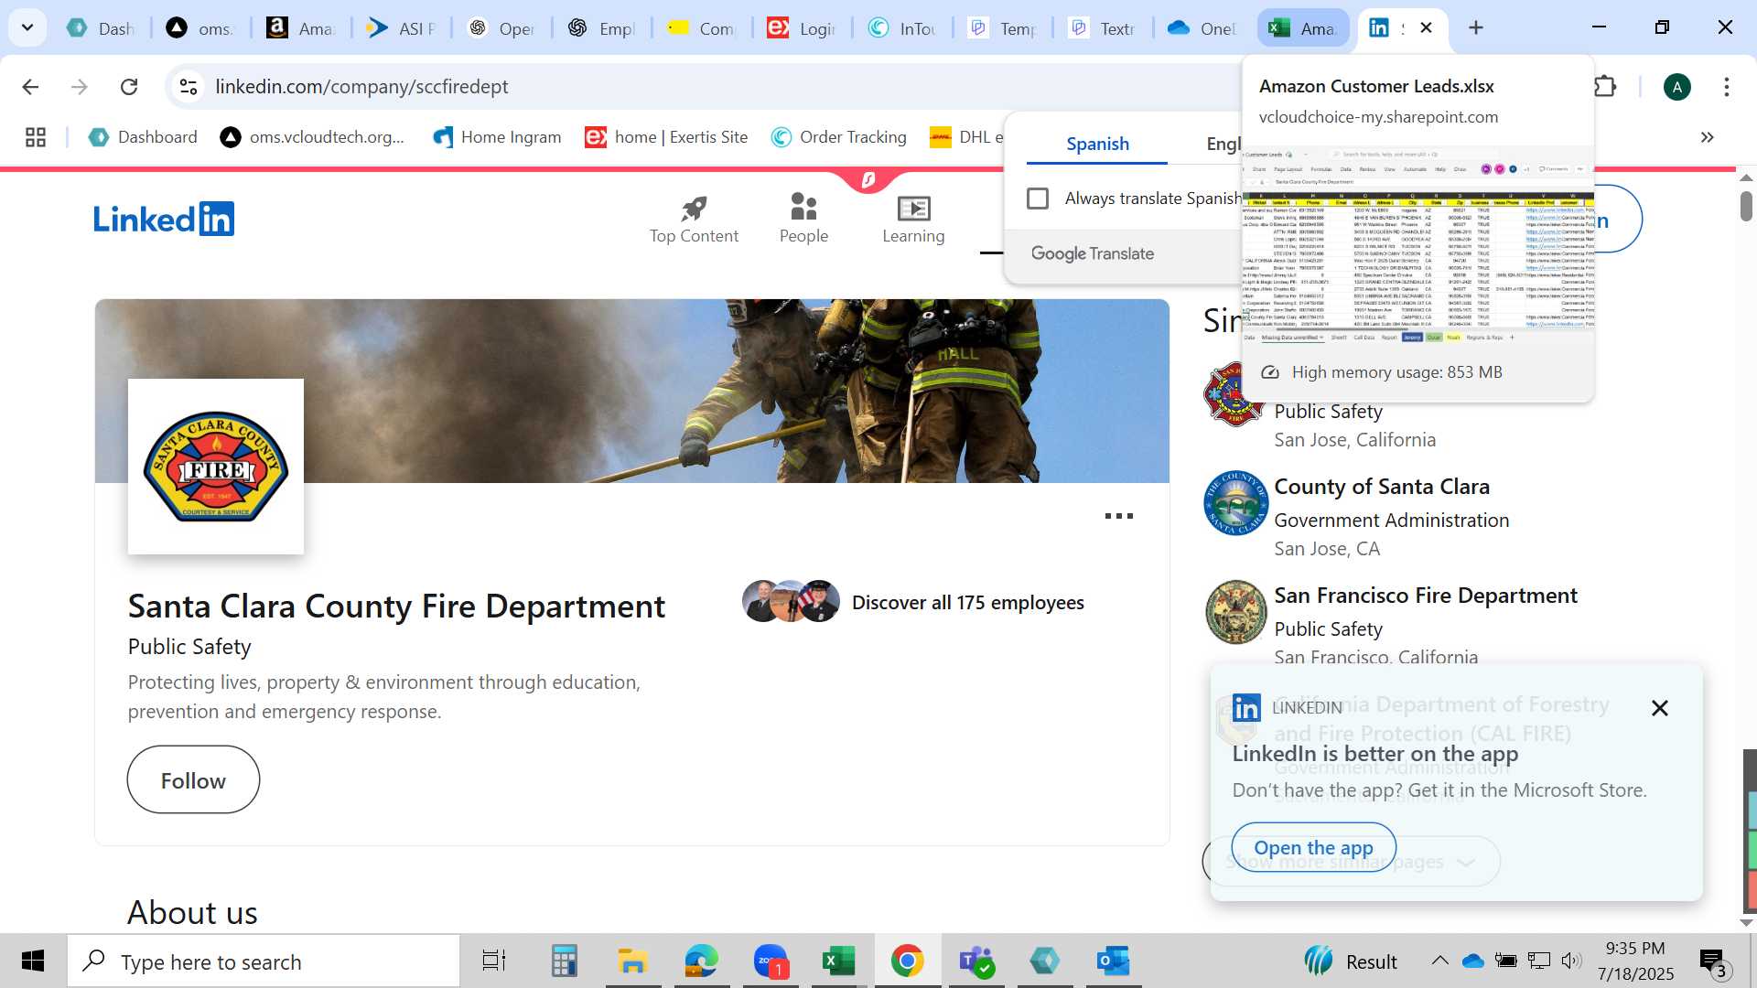Open the tab search dropdown arrow
The image size is (1757, 988).
(27, 27)
